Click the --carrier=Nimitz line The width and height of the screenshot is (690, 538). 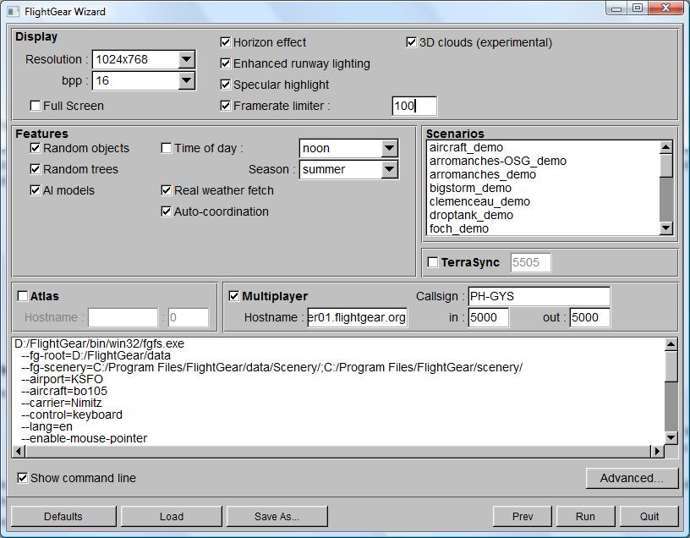tap(62, 403)
